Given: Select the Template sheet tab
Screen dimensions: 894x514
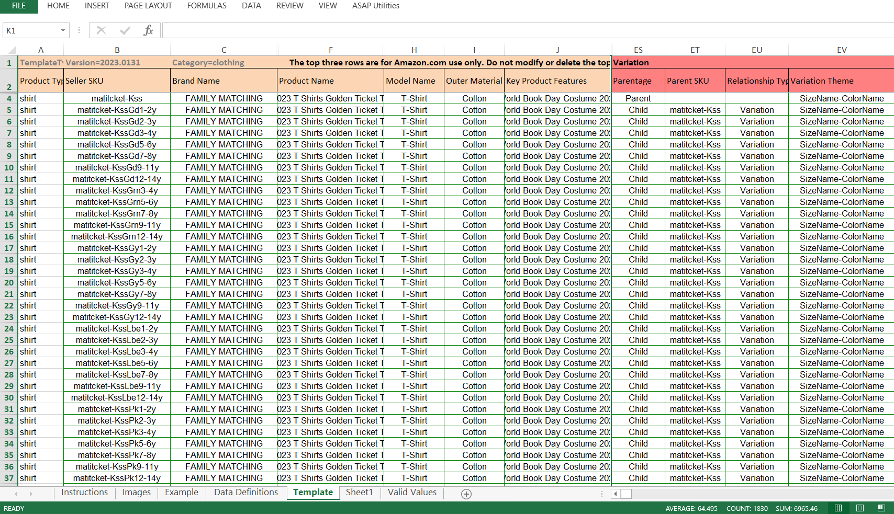Looking at the screenshot, I should pyautogui.click(x=313, y=493).
